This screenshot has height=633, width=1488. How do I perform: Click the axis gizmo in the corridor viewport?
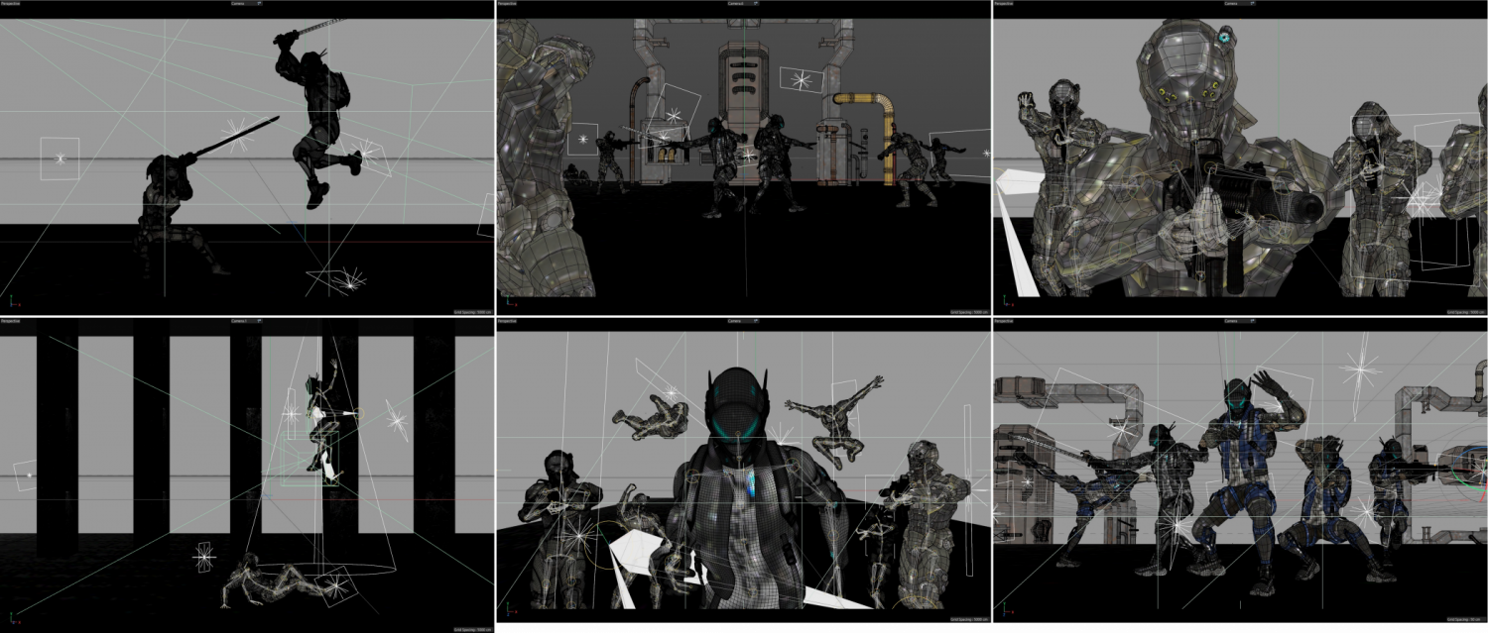(x=508, y=301)
